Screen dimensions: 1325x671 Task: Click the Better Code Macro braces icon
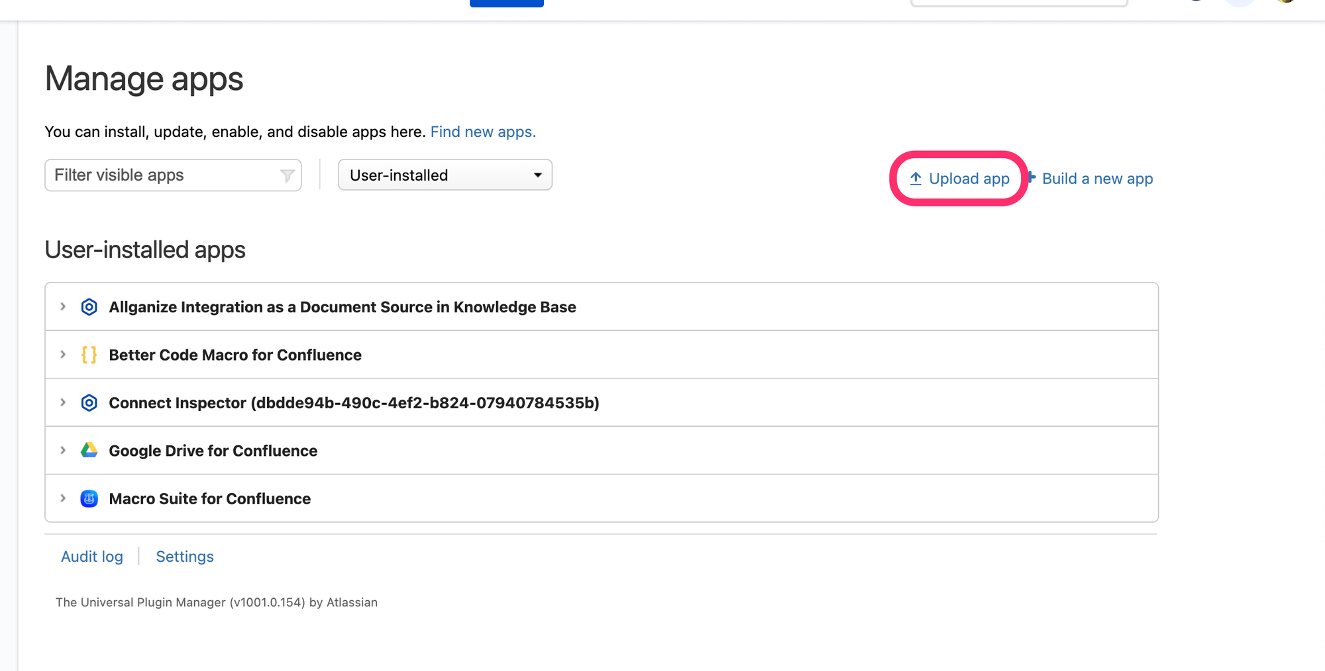(89, 355)
